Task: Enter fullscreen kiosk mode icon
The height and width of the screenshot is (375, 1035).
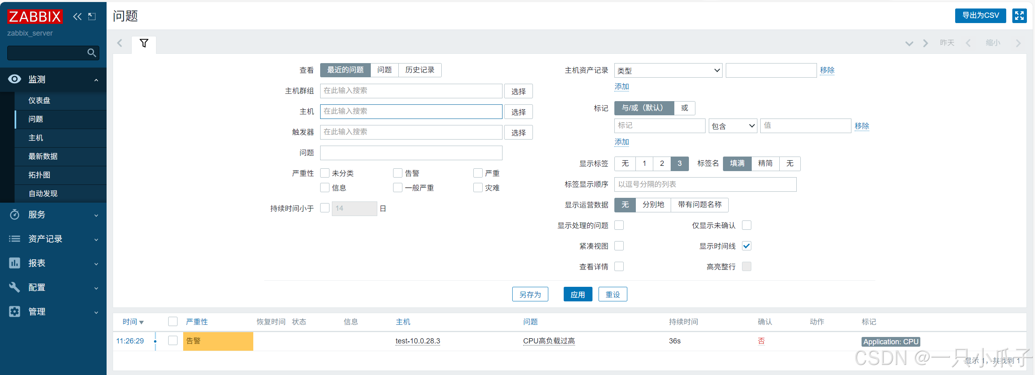Action: tap(1019, 16)
